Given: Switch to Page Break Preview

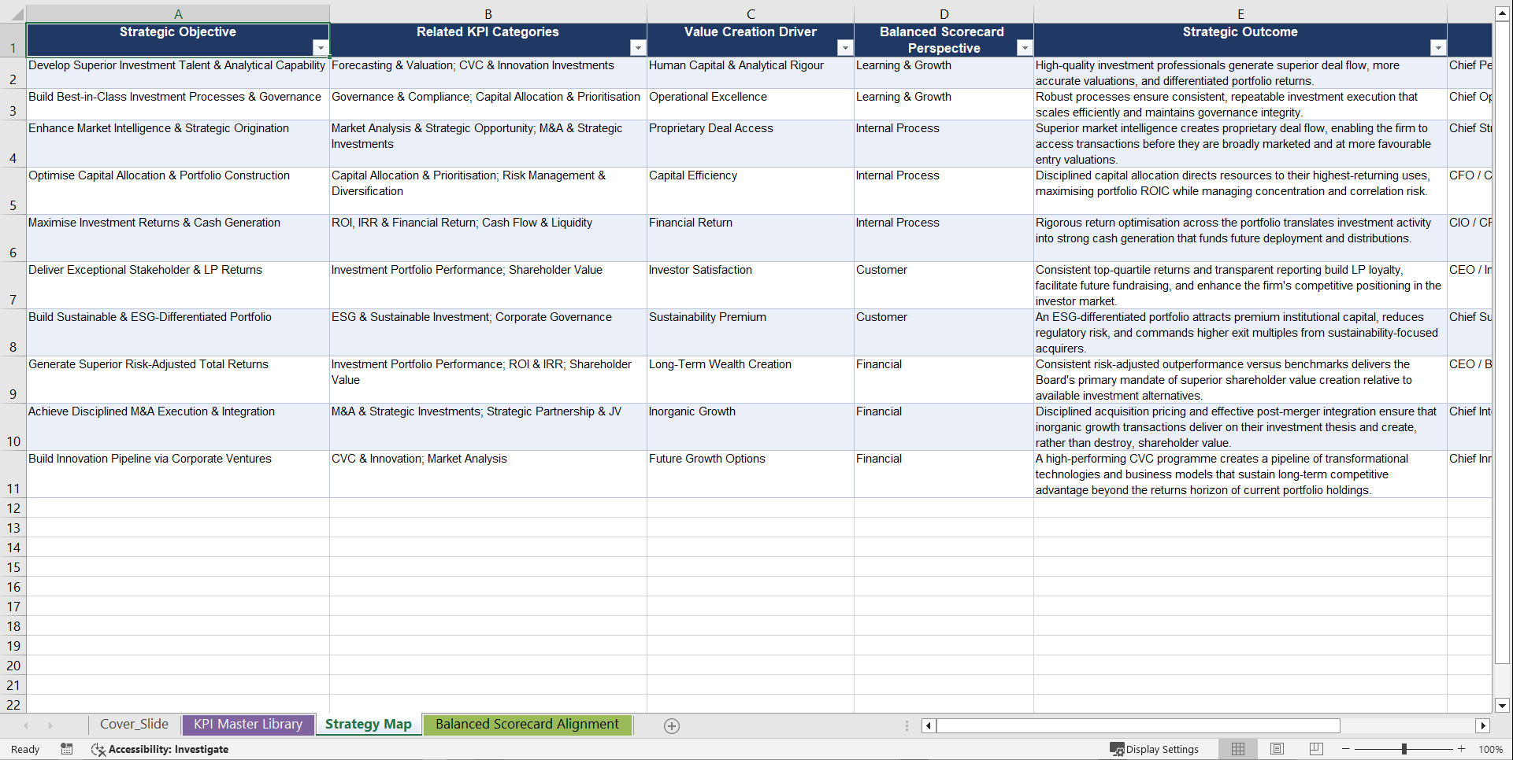Looking at the screenshot, I should pyautogui.click(x=1316, y=749).
